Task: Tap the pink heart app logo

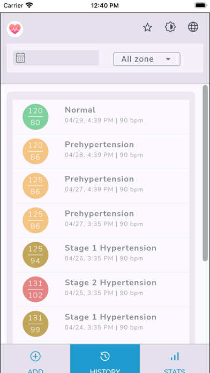Action: point(15,29)
